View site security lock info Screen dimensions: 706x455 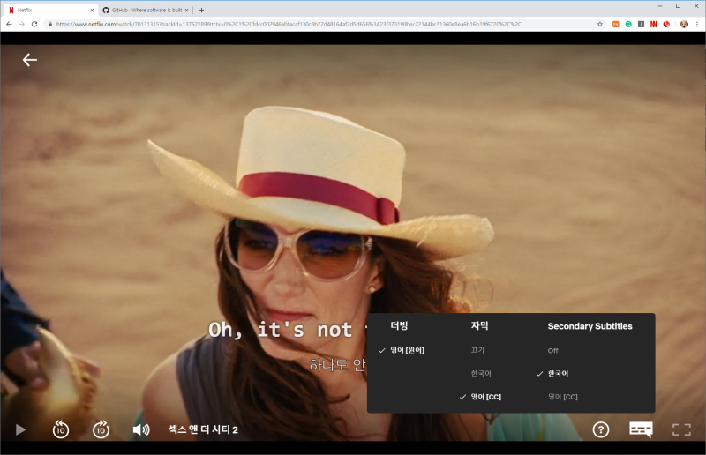point(50,25)
